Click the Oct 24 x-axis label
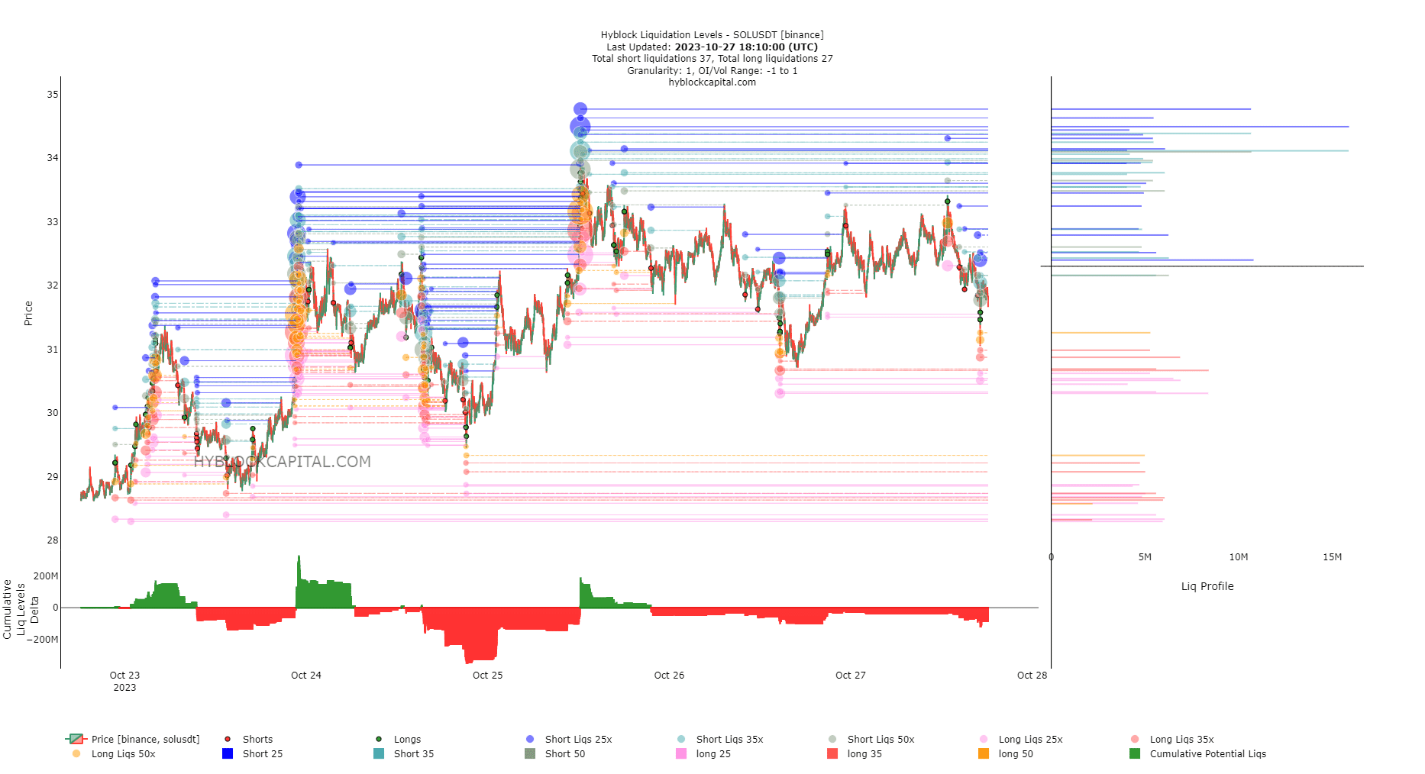1425x774 pixels. pyautogui.click(x=306, y=675)
